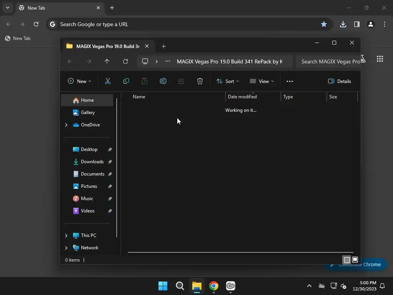Reload the Chrome page
Screen dimensions: 393x295
coord(36,24)
